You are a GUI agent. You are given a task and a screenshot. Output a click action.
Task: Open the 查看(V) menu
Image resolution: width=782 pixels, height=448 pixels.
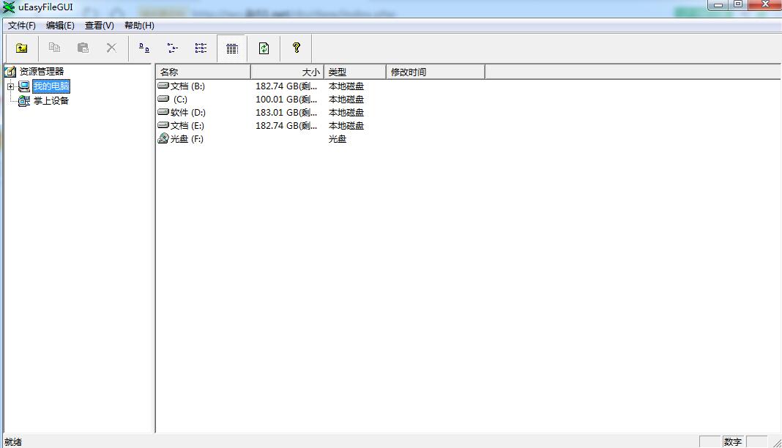pyautogui.click(x=99, y=25)
